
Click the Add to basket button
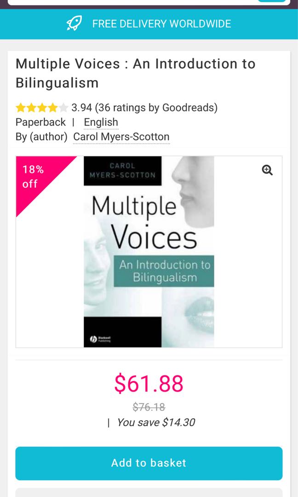(x=149, y=463)
